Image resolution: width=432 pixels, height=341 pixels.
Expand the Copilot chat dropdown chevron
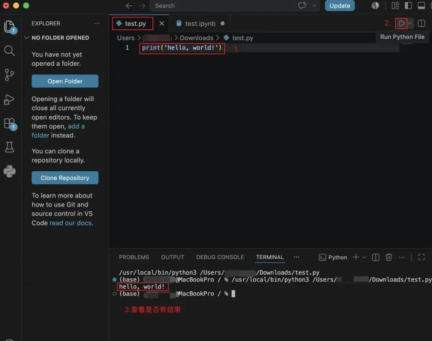tap(314, 6)
